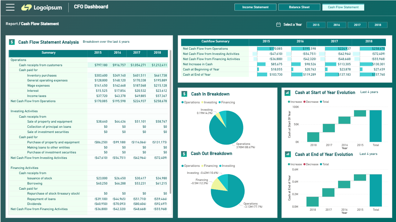Click the chart icon for Cash at Start of Year Evolution
396x222 pixels.
tap(287, 92)
